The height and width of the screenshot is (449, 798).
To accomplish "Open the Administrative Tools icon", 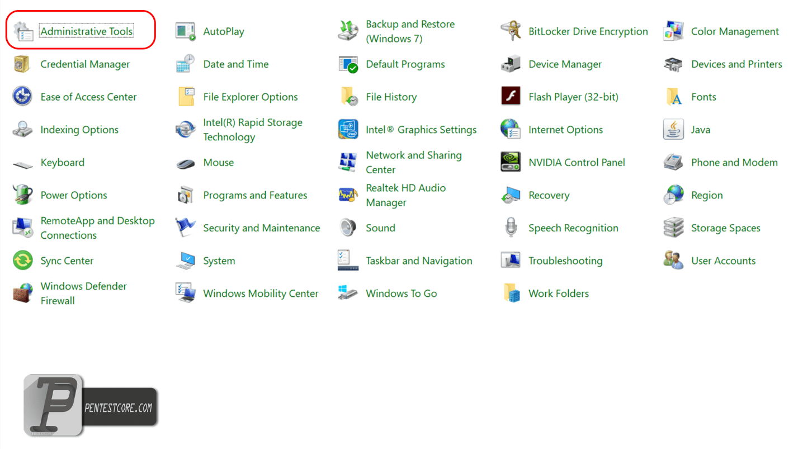I will click(x=23, y=32).
